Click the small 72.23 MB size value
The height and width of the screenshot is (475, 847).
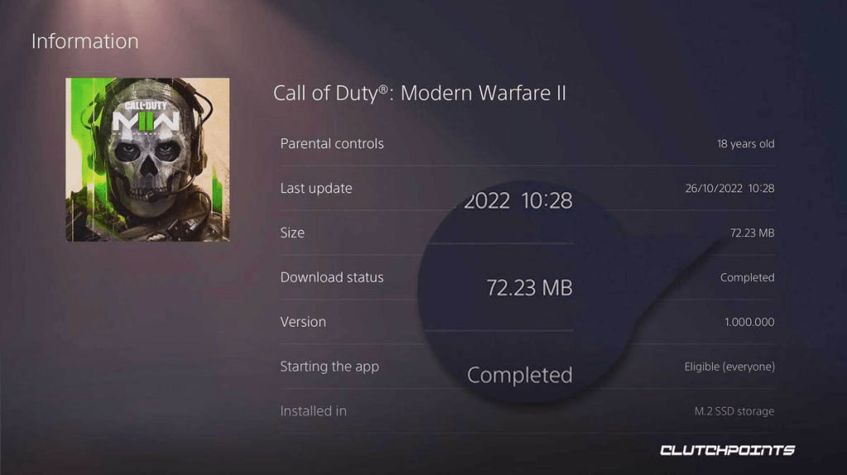tap(752, 233)
